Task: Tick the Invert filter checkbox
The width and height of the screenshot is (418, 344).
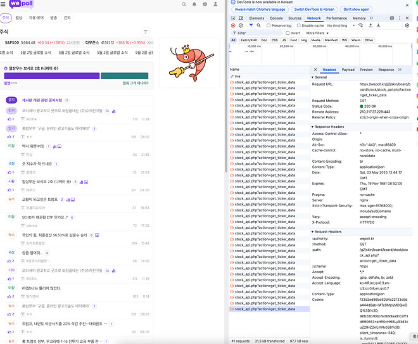Action: 289,33
